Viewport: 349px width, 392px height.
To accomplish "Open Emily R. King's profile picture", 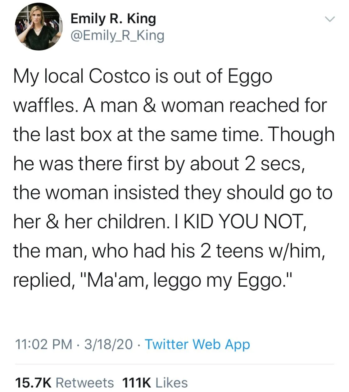I will tap(39, 27).
